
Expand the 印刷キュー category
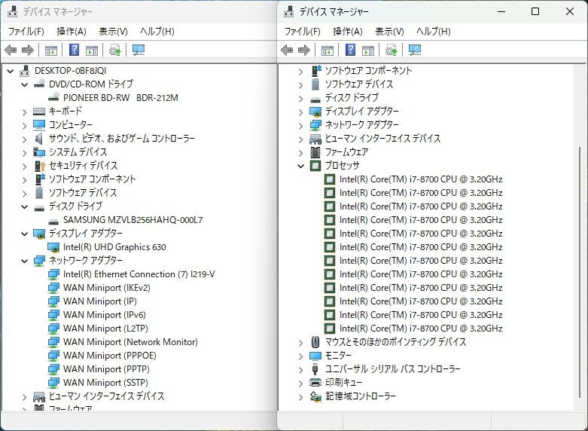click(x=301, y=383)
